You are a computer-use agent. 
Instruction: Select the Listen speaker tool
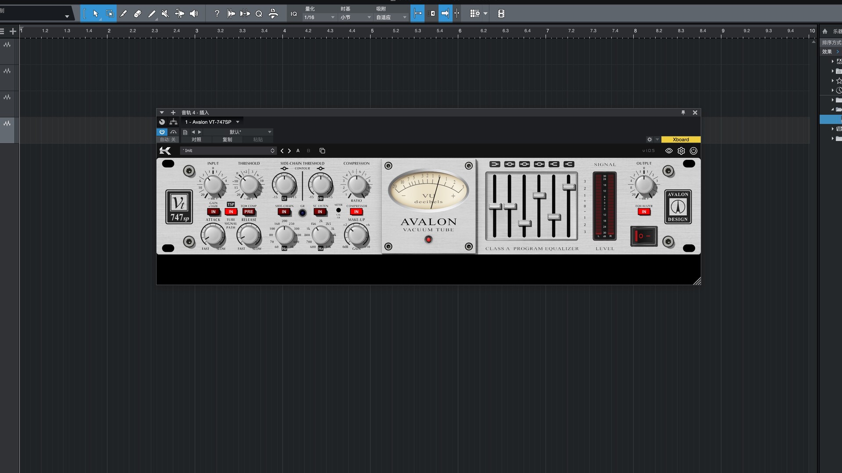(194, 14)
